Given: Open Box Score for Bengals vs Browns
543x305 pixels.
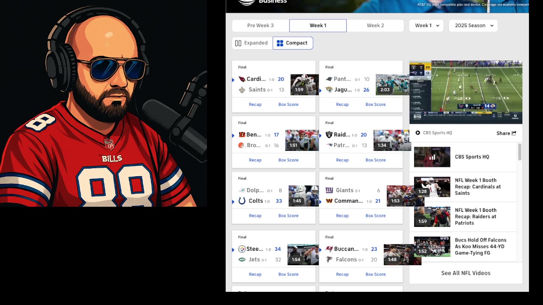Looking at the screenshot, I should [288, 160].
